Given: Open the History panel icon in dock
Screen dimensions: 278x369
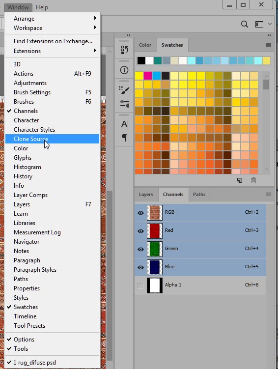Looking at the screenshot, I should 124,50.
